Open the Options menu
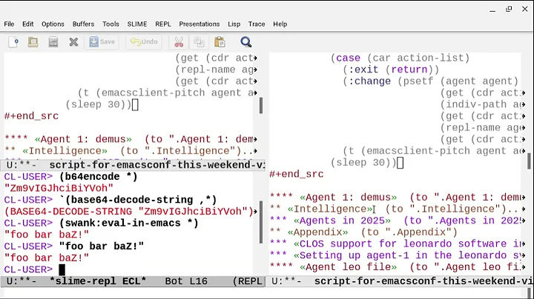 [53, 24]
